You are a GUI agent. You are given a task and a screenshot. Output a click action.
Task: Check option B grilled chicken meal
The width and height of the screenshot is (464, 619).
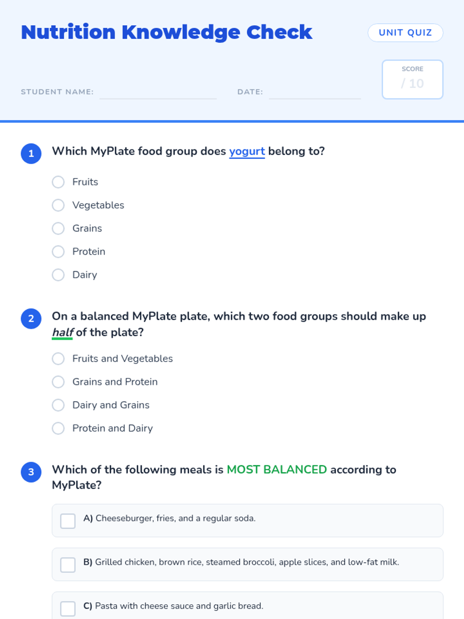coord(68,564)
